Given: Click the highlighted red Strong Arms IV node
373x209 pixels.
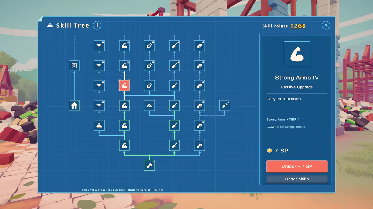Looking at the screenshot, I should coord(124,85).
